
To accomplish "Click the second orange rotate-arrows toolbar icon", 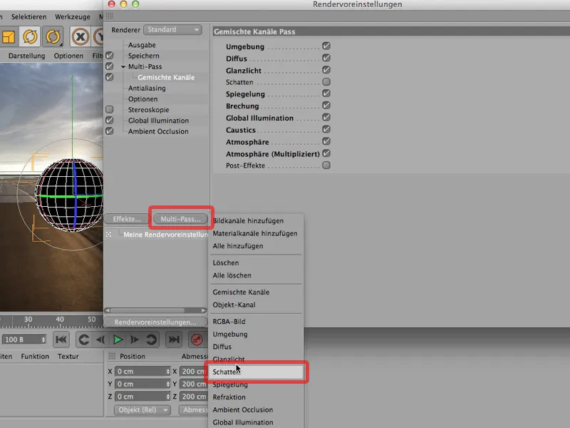I will pyautogui.click(x=53, y=36).
